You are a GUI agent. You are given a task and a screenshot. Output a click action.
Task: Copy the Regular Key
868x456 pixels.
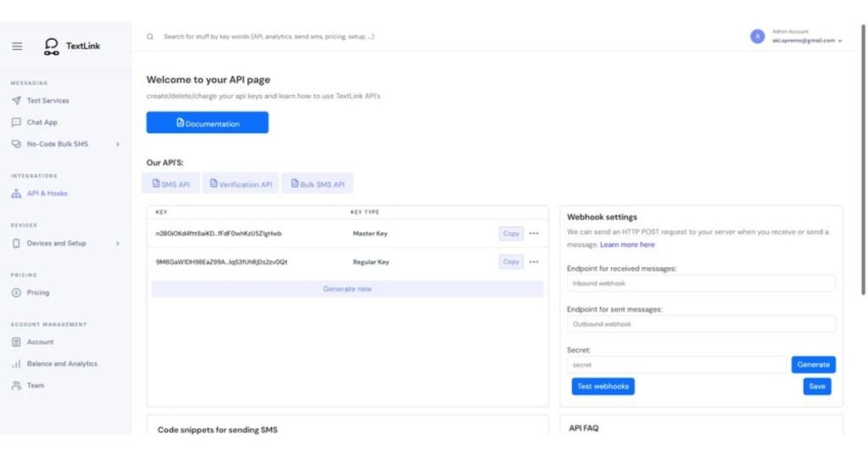tap(511, 262)
